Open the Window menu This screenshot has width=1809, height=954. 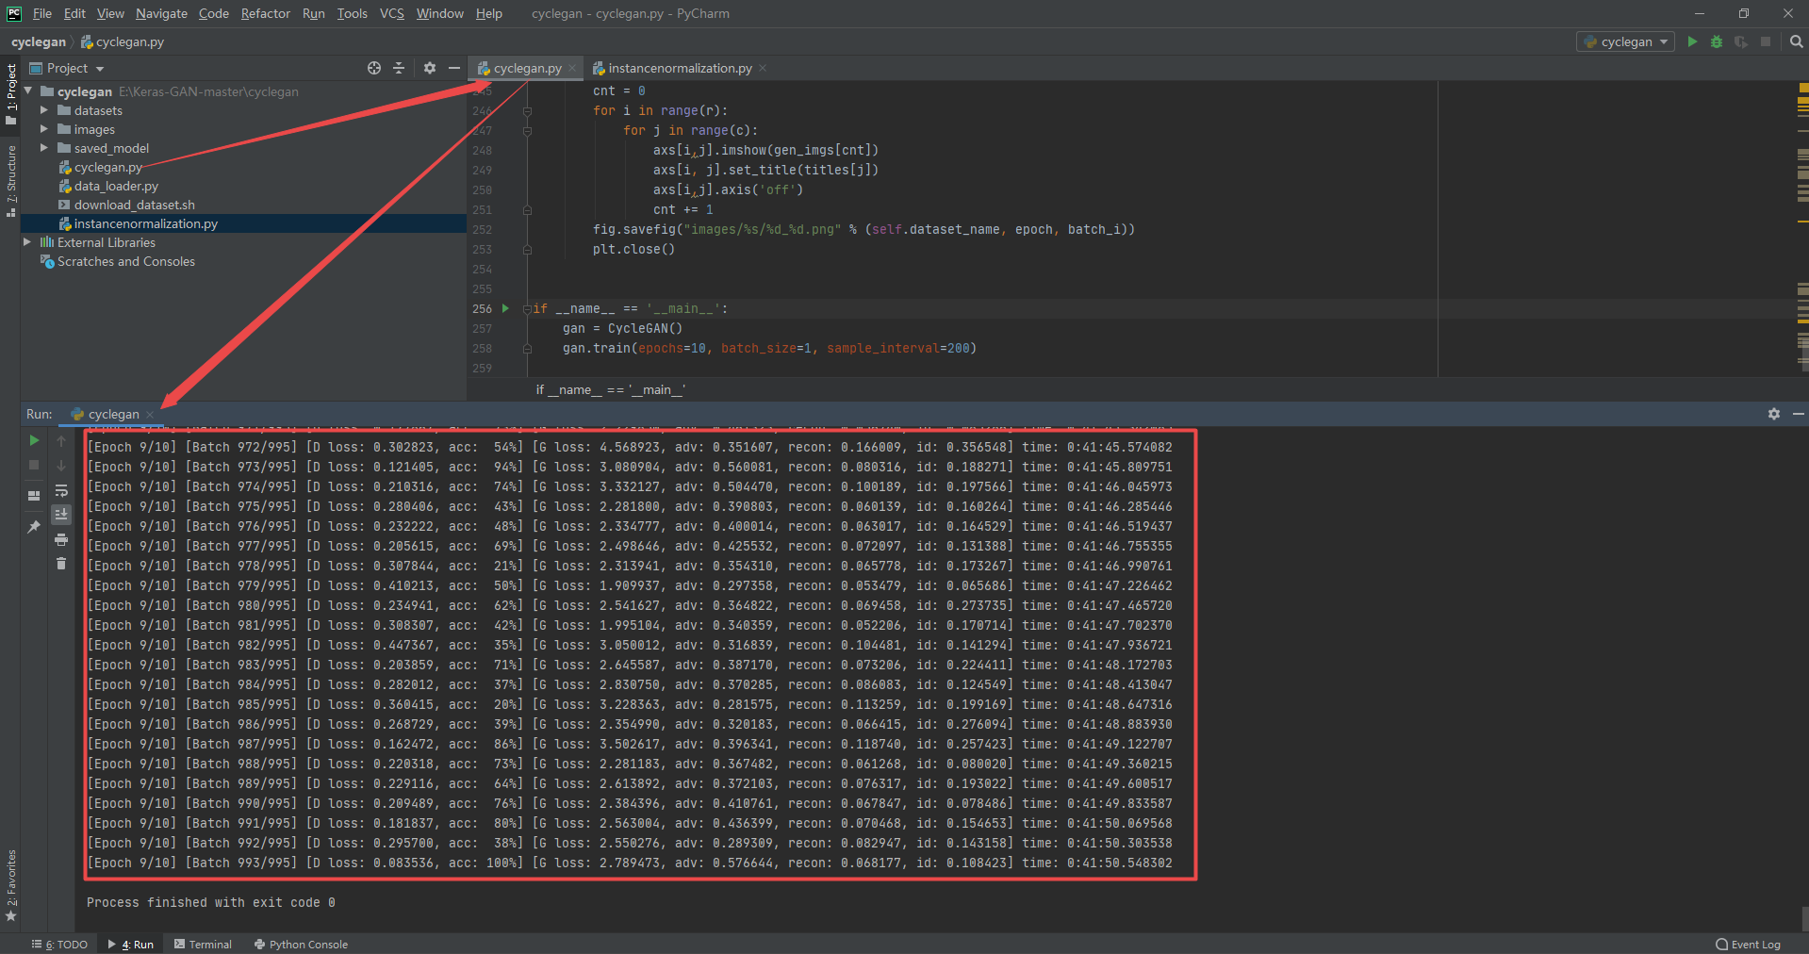(440, 13)
